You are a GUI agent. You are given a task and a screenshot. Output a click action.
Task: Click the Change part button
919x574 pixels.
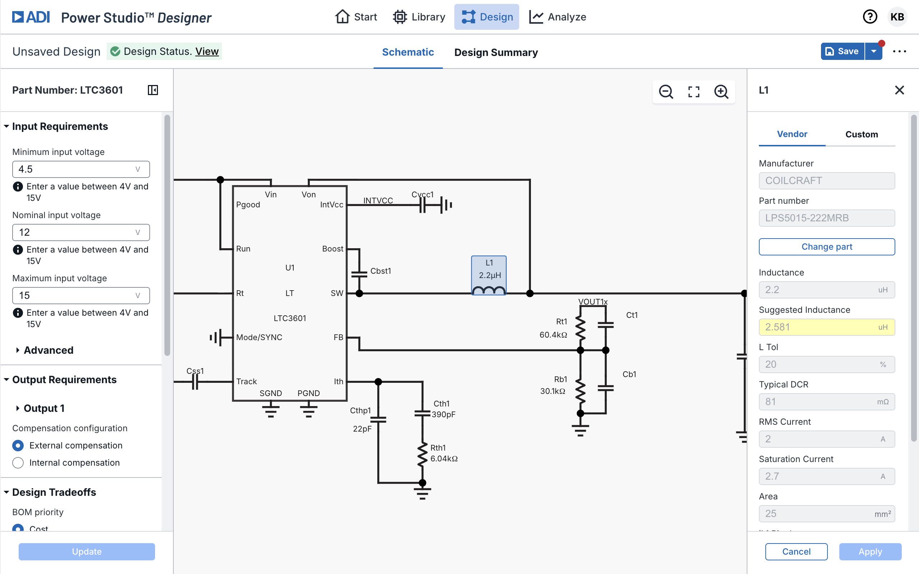click(x=827, y=247)
